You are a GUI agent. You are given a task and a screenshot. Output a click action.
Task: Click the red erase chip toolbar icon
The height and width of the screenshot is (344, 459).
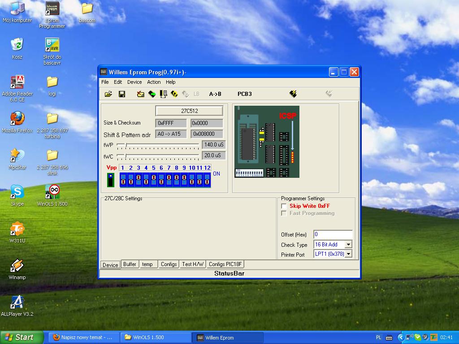pyautogui.click(x=141, y=94)
